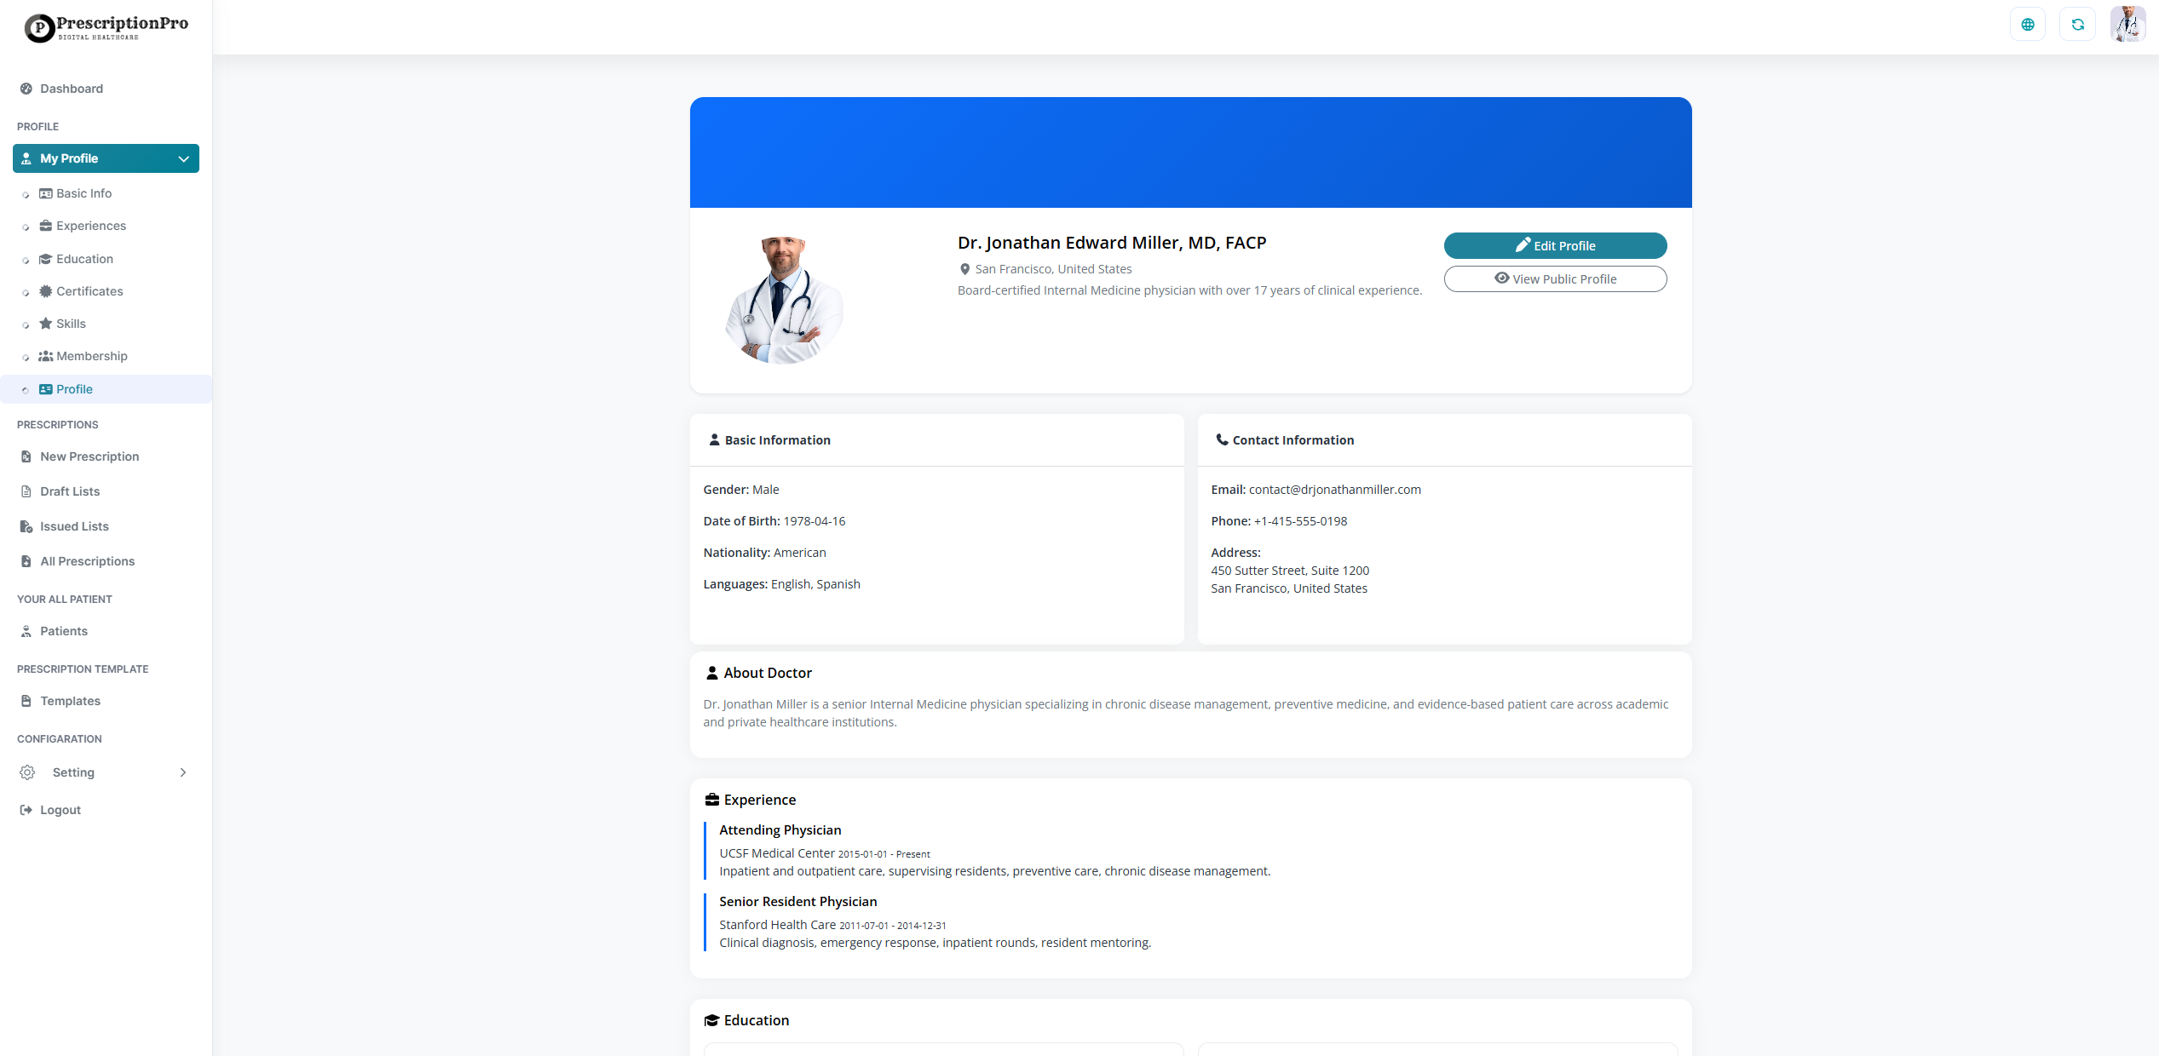This screenshot has height=1056, width=2159.
Task: Open the language globe icon in header
Action: coord(2028,23)
